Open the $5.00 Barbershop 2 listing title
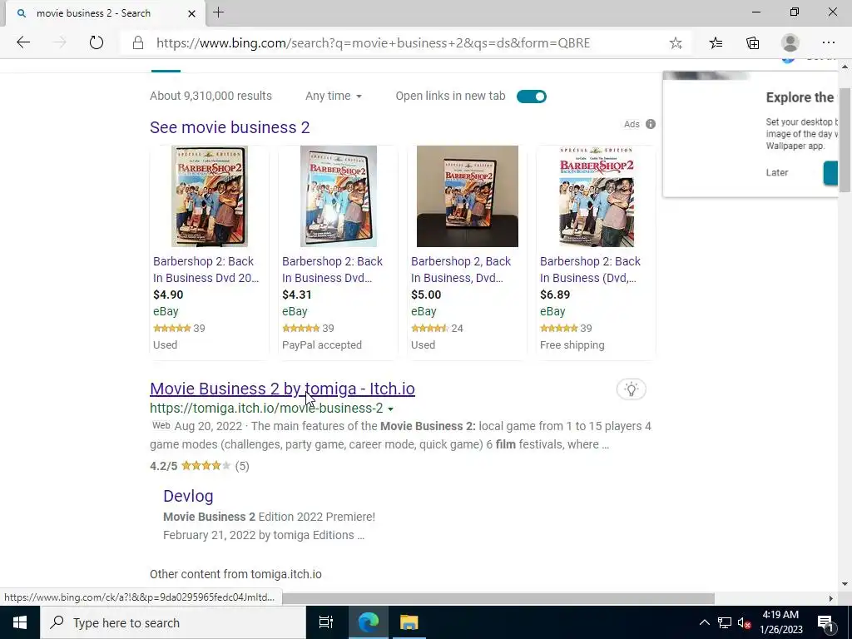The image size is (852, 639). (x=461, y=270)
